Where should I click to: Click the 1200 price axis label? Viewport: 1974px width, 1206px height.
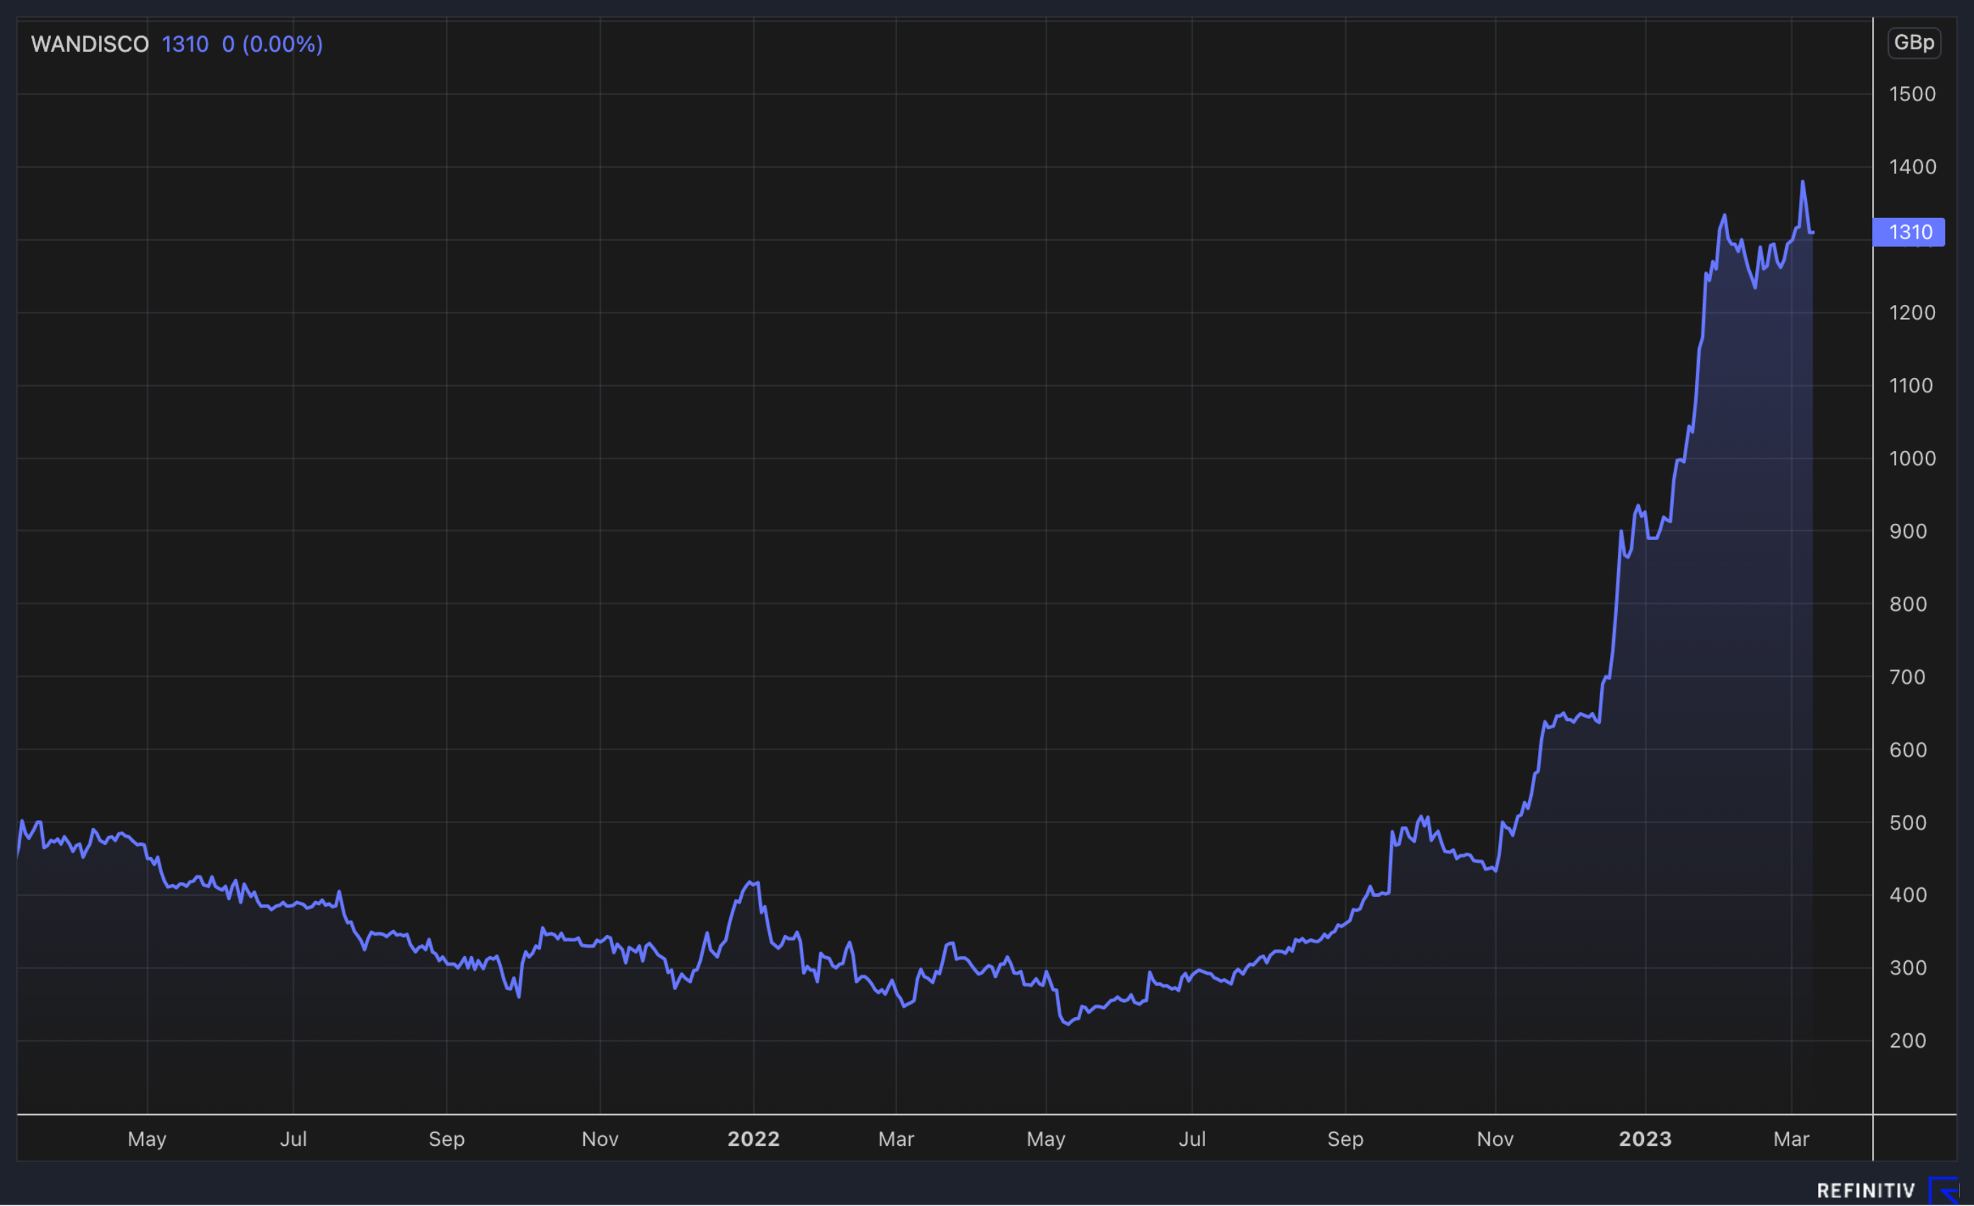point(1912,313)
